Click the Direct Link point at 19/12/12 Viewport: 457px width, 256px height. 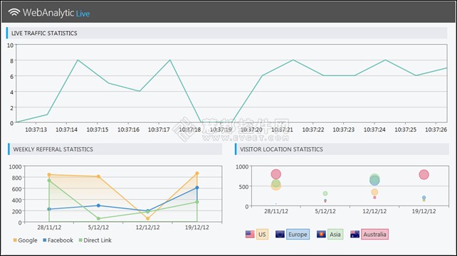(x=197, y=202)
